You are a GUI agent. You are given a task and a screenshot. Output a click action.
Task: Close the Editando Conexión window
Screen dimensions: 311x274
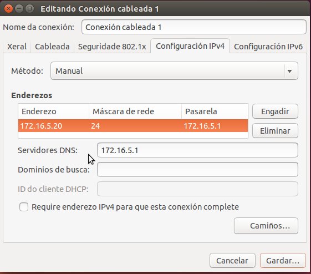point(8,9)
